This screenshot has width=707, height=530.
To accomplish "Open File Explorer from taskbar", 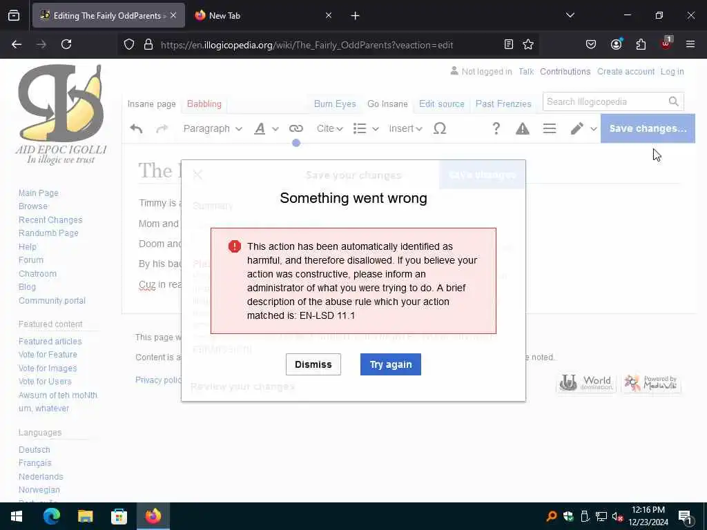I will (x=85, y=516).
